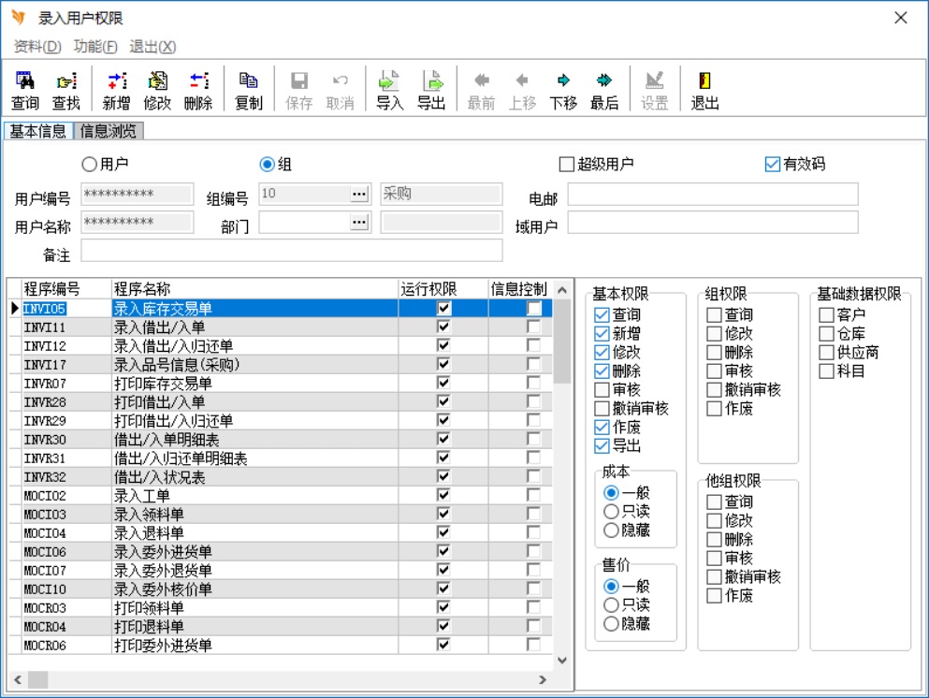Open the 部门 lookup ellipsis button
The height and width of the screenshot is (698, 929).
point(360,223)
